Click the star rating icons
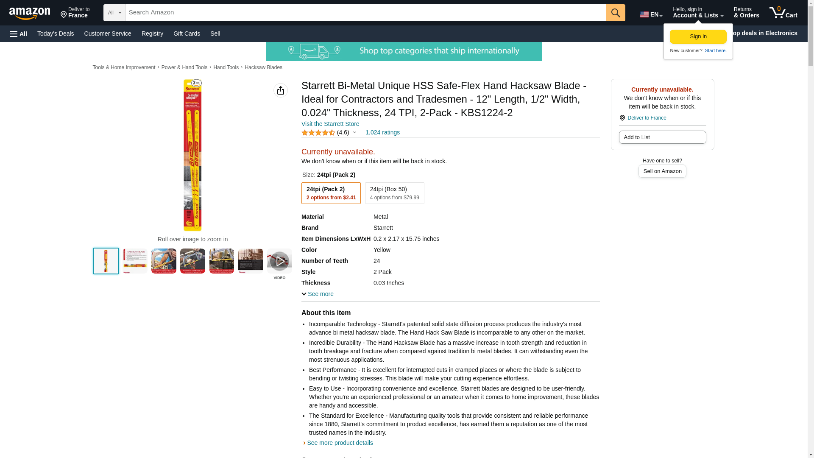This screenshot has width=814, height=458. [x=318, y=133]
